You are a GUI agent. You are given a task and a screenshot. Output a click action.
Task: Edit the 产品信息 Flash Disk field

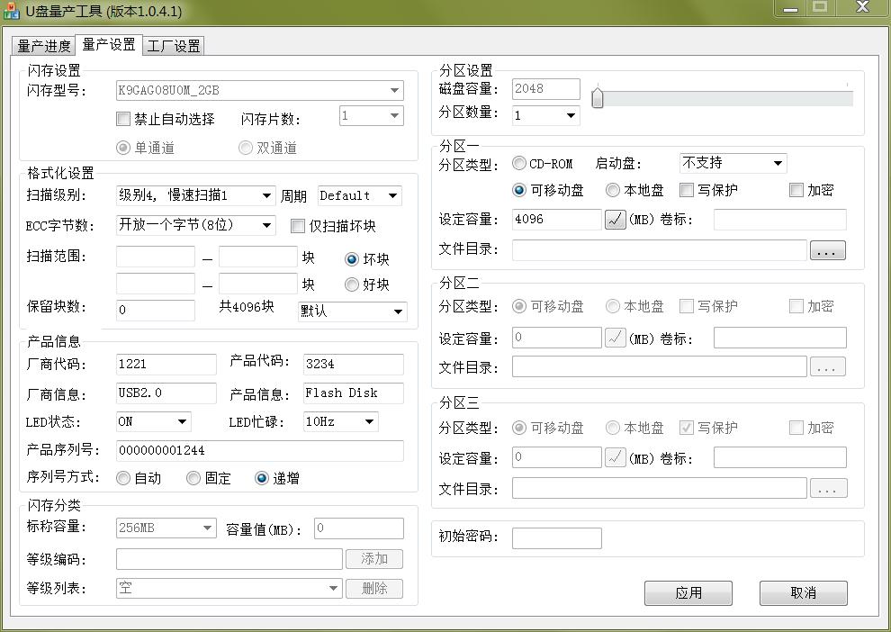click(x=354, y=393)
